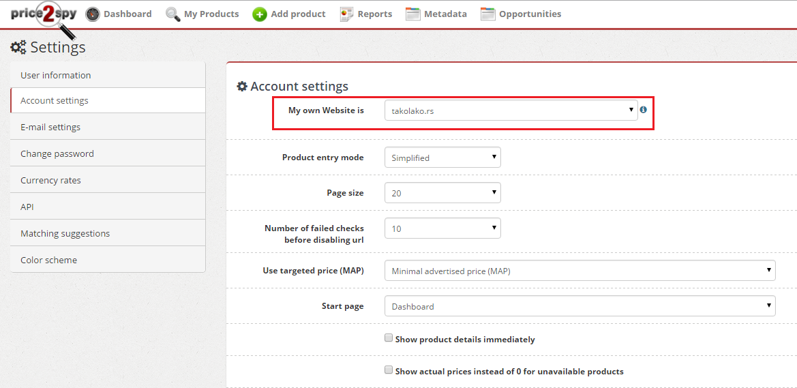Go to Change password section
Screen dimensions: 797x388
108,153
